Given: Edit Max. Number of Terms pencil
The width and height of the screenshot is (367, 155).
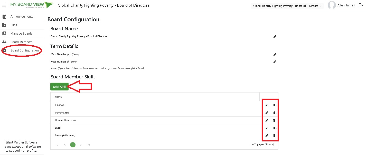Looking at the screenshot, I should 275,62.
